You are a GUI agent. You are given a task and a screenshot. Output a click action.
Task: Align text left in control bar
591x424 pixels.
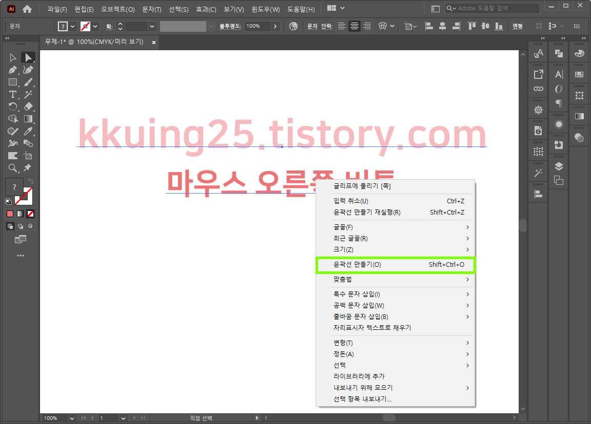[342, 26]
